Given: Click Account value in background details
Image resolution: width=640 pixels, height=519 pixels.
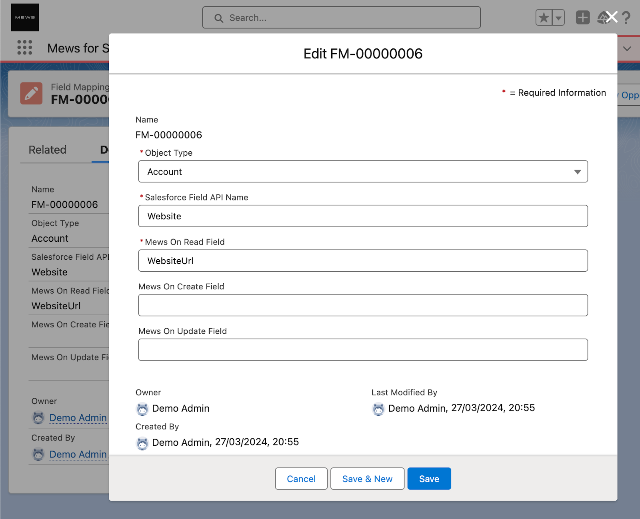Looking at the screenshot, I should tap(50, 238).
